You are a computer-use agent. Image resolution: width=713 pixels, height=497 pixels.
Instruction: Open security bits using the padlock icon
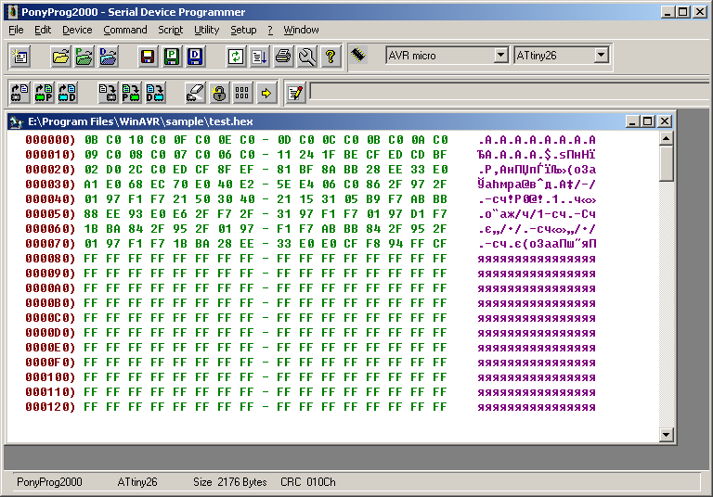pyautogui.click(x=219, y=92)
